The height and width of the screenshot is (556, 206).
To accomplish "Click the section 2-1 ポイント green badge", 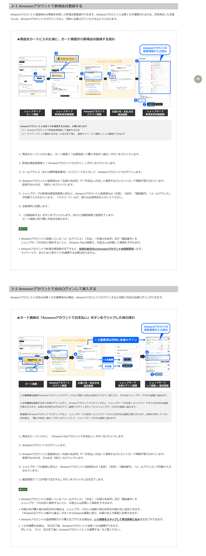I will [23, 229].
